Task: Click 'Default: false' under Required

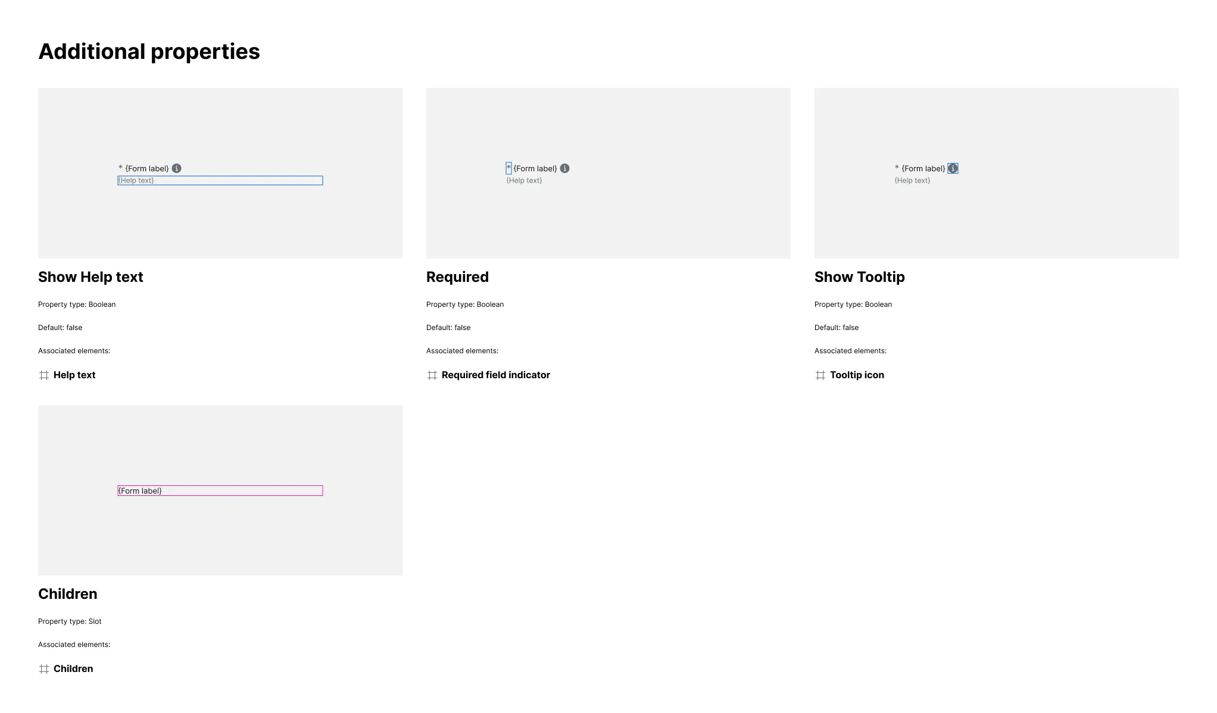Action: (448, 328)
